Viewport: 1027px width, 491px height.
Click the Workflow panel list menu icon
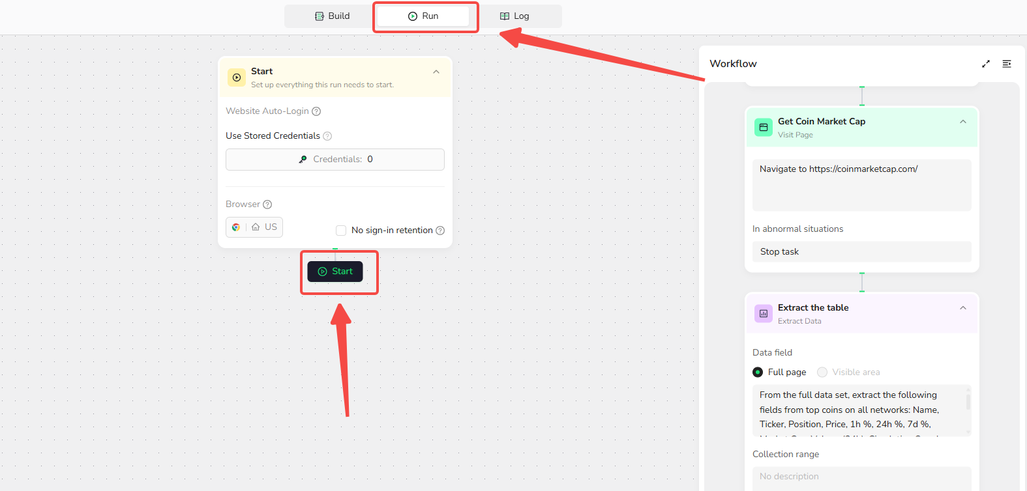pyautogui.click(x=1007, y=64)
